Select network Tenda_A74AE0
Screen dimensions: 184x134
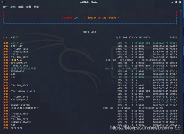(x=20, y=66)
